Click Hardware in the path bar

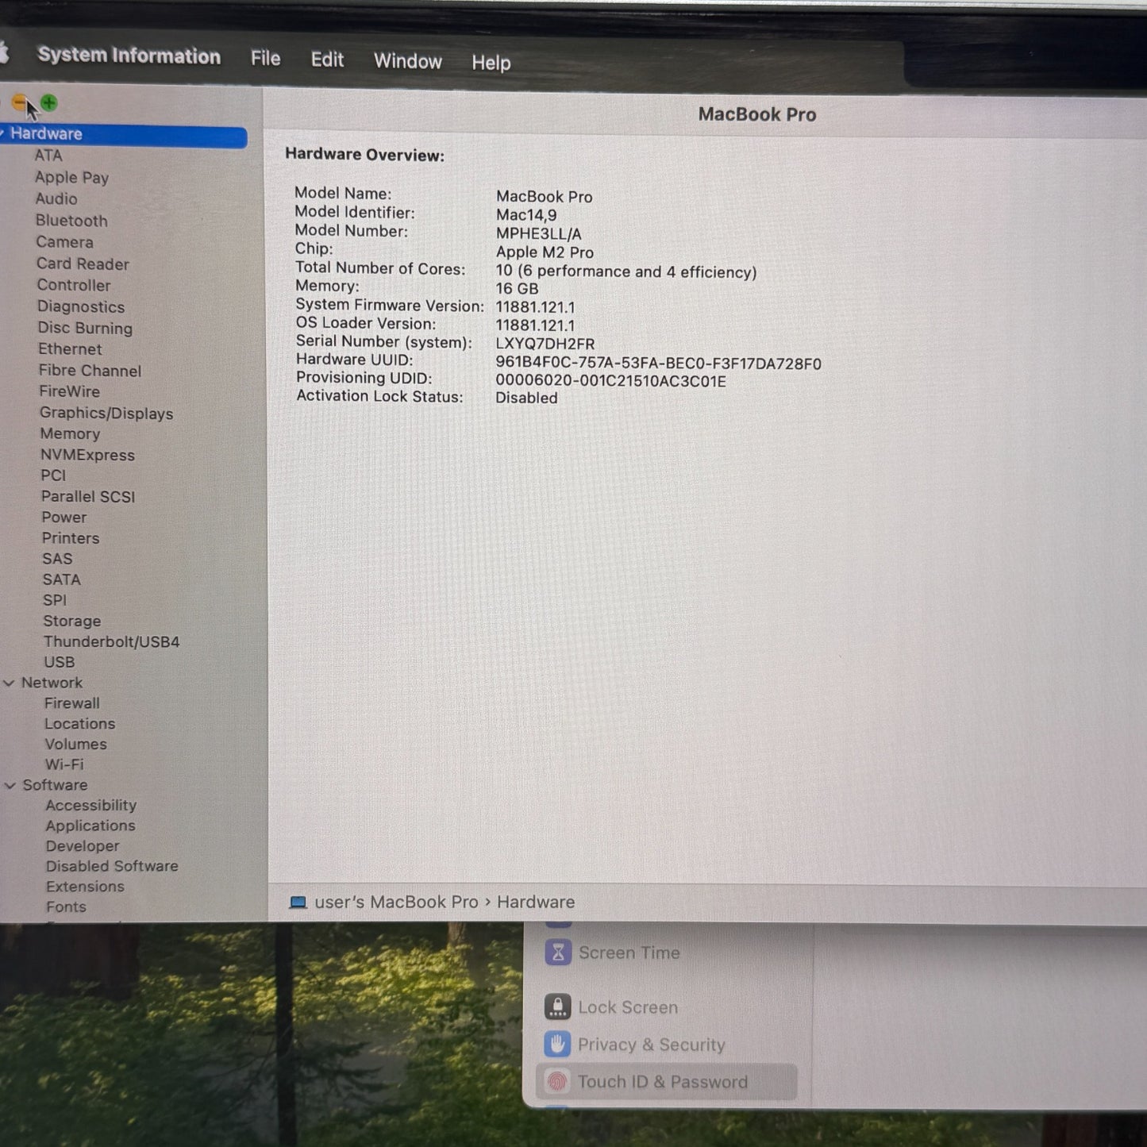tap(536, 903)
